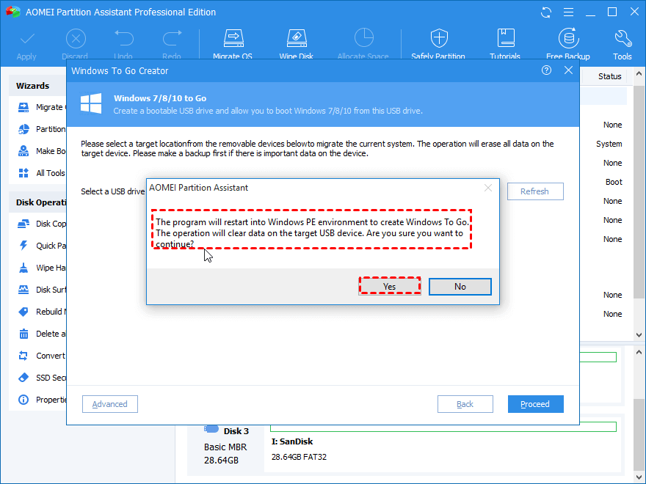Click the Refresh button for USB drives

coord(535,191)
